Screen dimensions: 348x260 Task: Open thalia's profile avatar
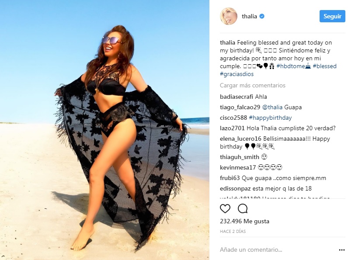229,16
